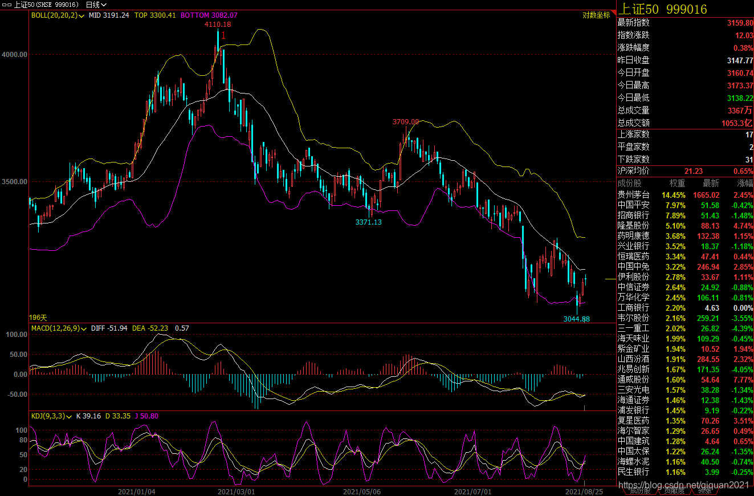Click the 2021/08/25 date axis label
Image resolution: width=754 pixels, height=496 pixels.
pyautogui.click(x=584, y=491)
